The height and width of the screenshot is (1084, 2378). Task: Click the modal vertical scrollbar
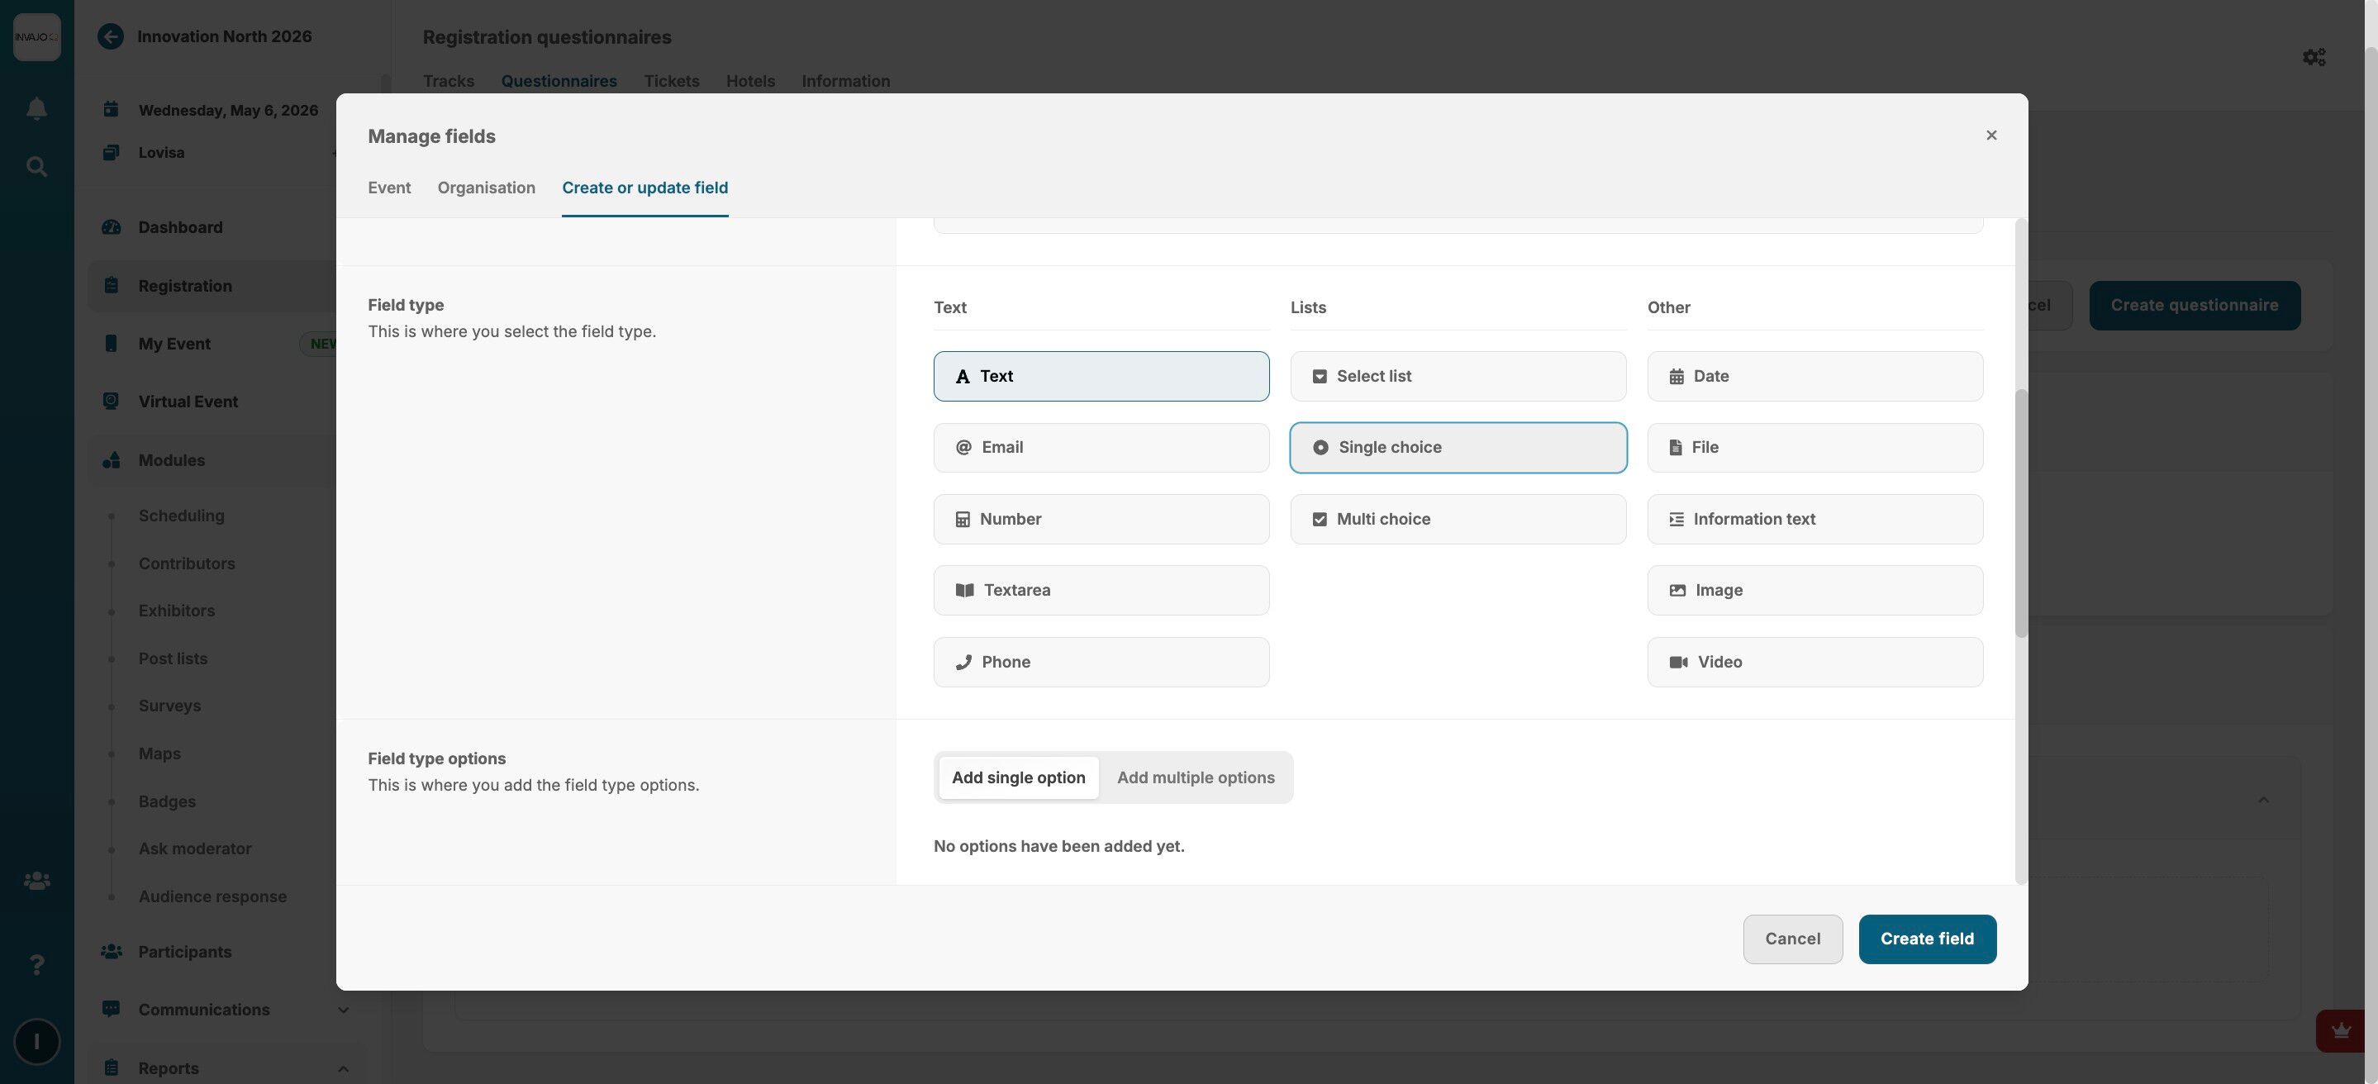coord(2021,513)
